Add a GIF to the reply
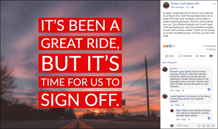Image resolution: width=218 pixels, height=129 pixels. tap(208, 126)
